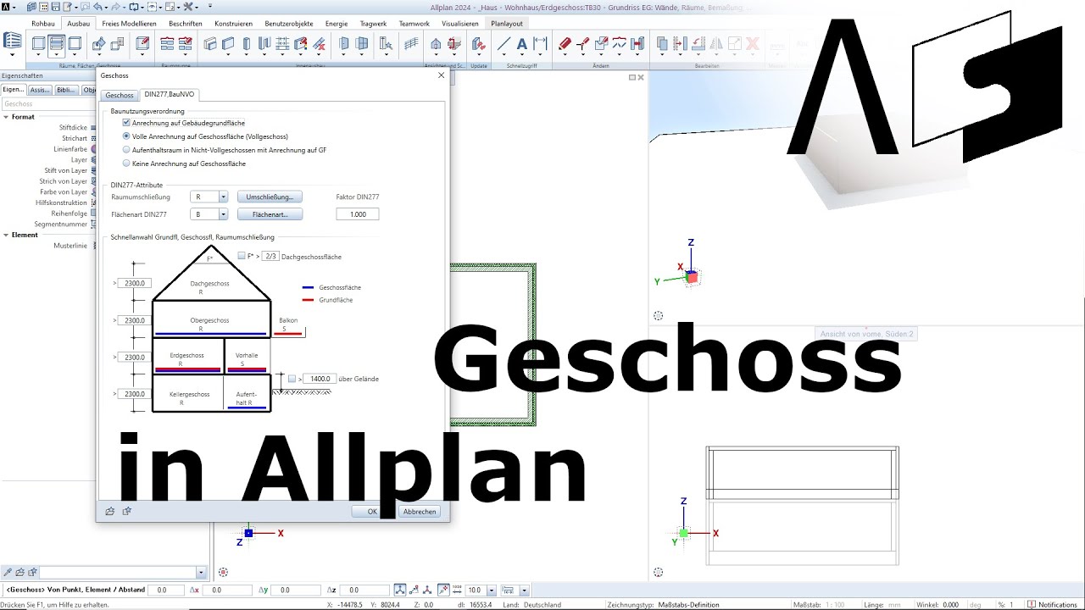Image resolution: width=1085 pixels, height=610 pixels.
Task: Click the paint bucket surface tool icon
Action: point(99,43)
